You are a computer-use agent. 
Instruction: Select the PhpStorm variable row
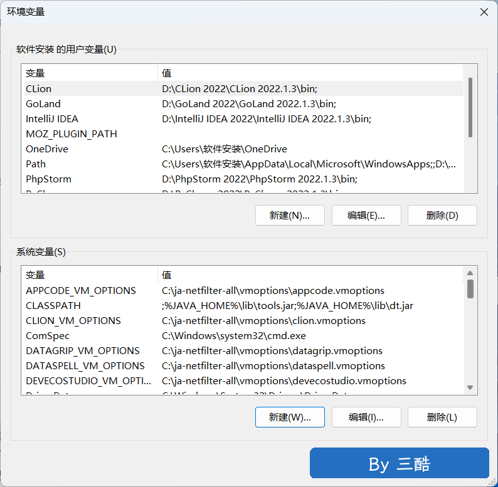coord(243,179)
